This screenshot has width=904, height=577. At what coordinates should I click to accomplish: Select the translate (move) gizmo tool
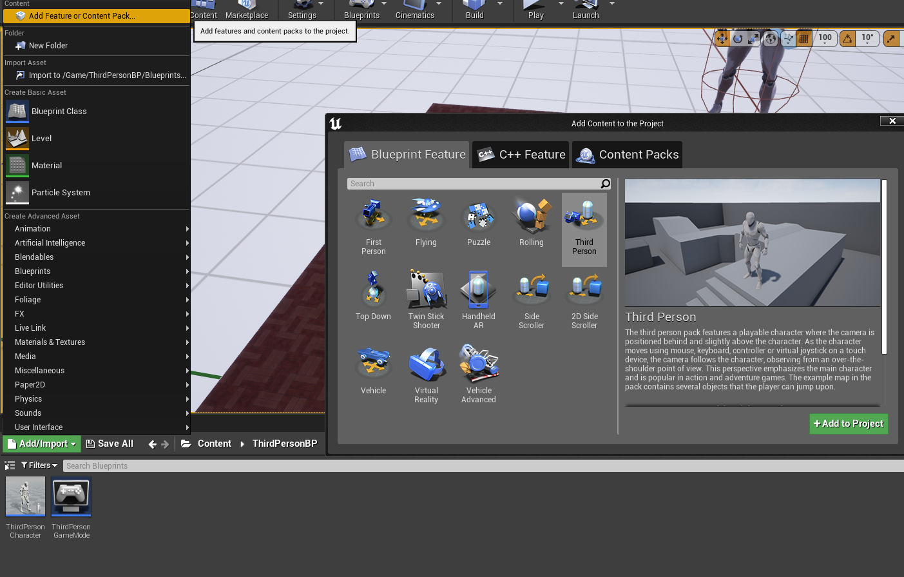pyautogui.click(x=722, y=39)
